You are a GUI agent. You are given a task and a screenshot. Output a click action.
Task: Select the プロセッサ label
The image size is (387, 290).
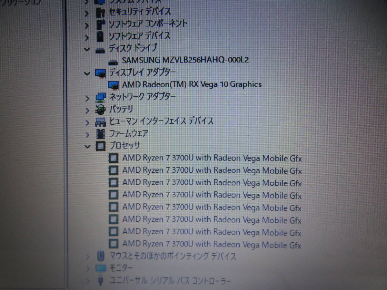(125, 145)
